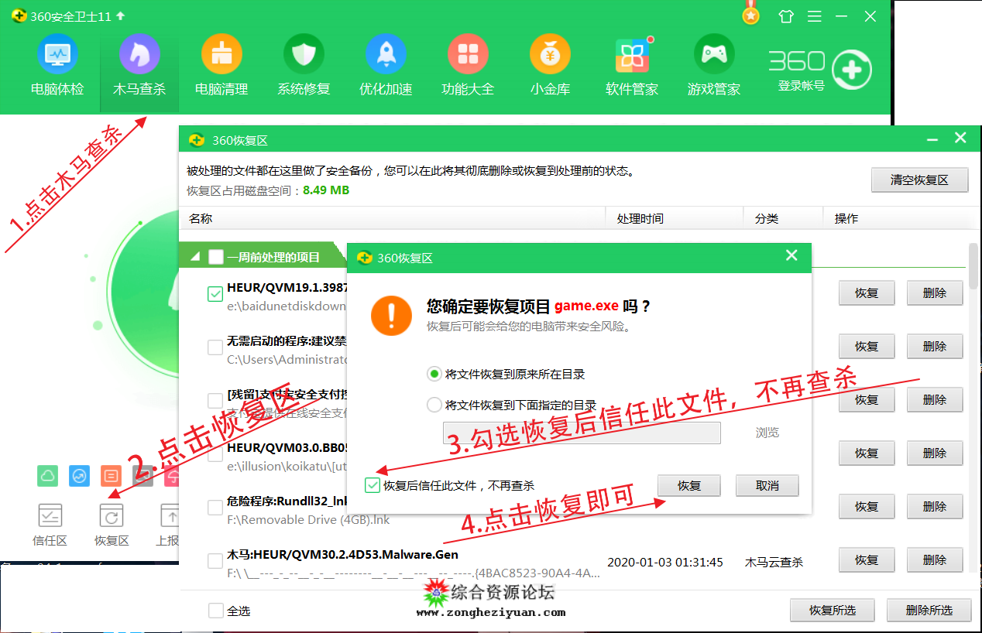Screen dimensions: 982x633
Task: Open the 优化加速 rocket icon
Action: 386,54
